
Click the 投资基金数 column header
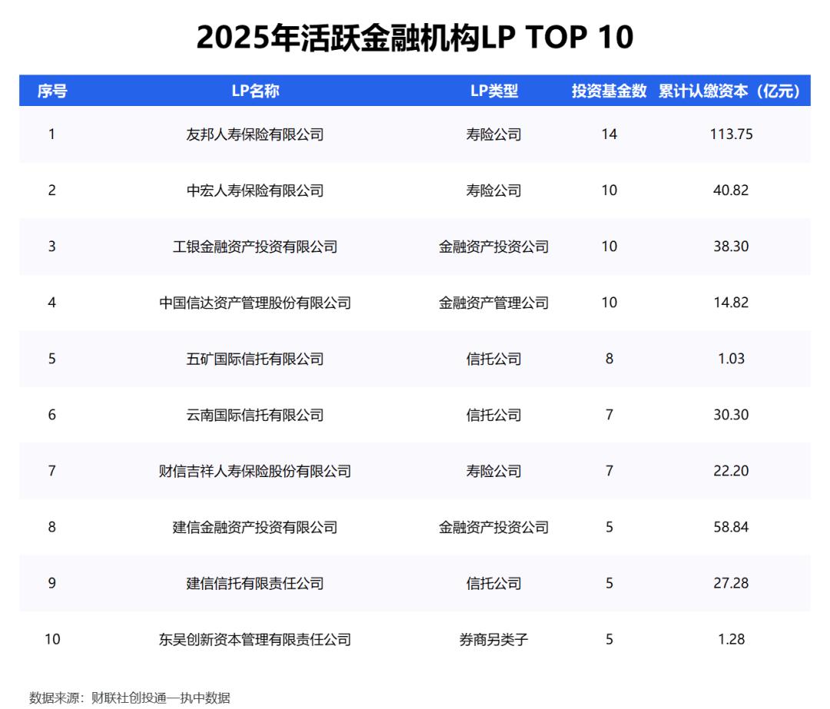[x=609, y=91]
